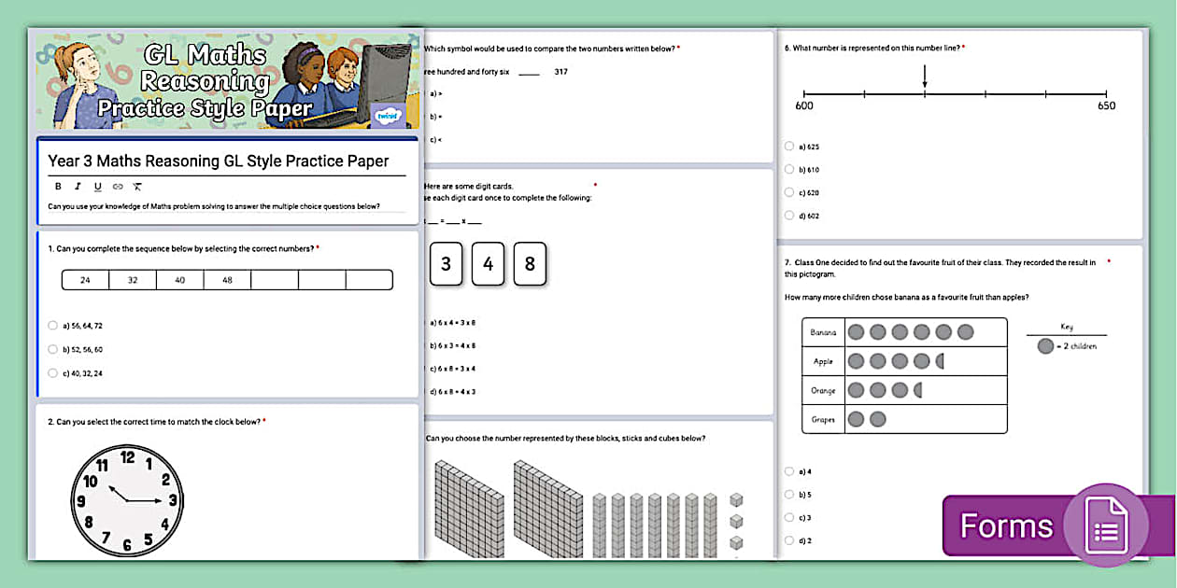Open the Insert link tool
1177x588 pixels.
pos(118,186)
